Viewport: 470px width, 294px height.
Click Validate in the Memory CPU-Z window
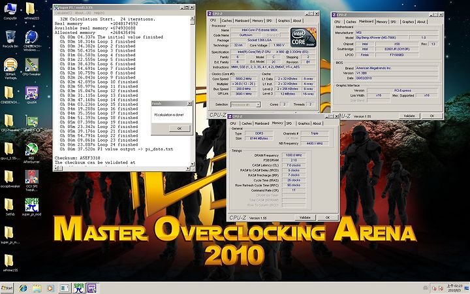click(x=305, y=218)
